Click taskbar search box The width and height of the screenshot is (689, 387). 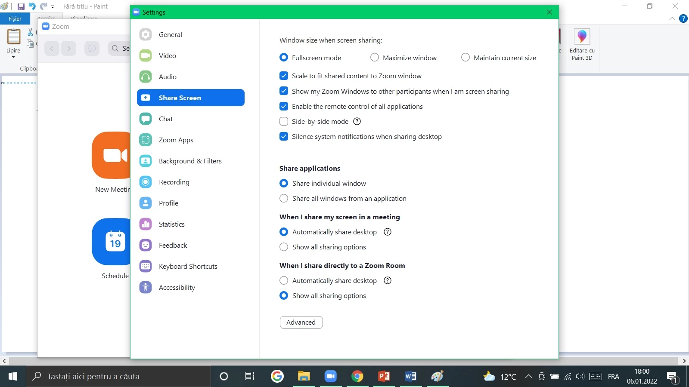coord(118,376)
